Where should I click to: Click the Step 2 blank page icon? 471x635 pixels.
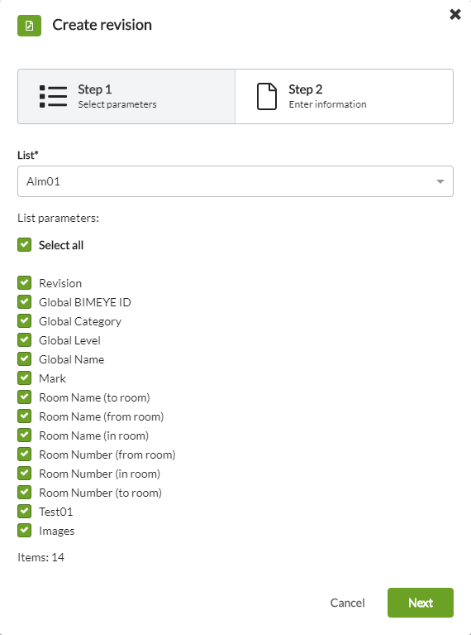pyautogui.click(x=267, y=96)
